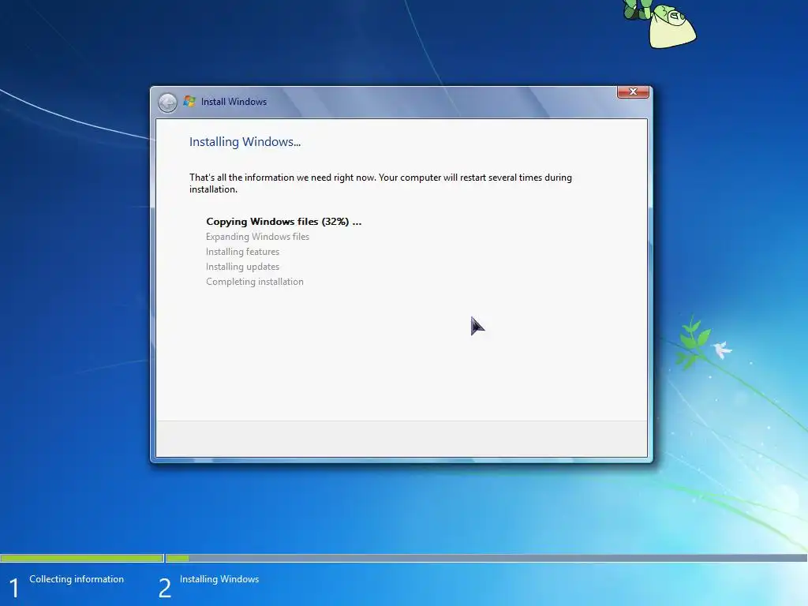Click the step number 2 at bottom
The height and width of the screenshot is (606, 808).
164,588
